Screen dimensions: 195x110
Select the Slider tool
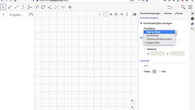coord(63,7)
